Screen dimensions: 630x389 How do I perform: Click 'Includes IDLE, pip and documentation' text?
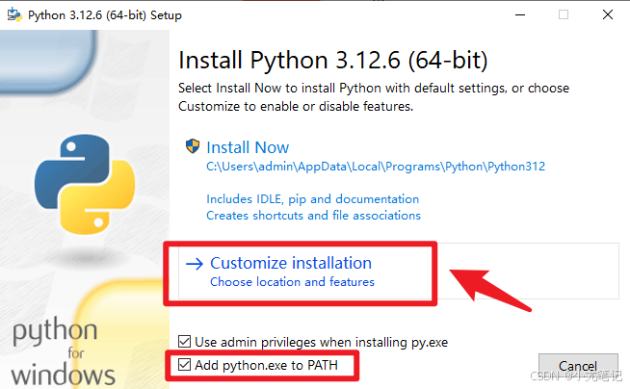point(312,199)
